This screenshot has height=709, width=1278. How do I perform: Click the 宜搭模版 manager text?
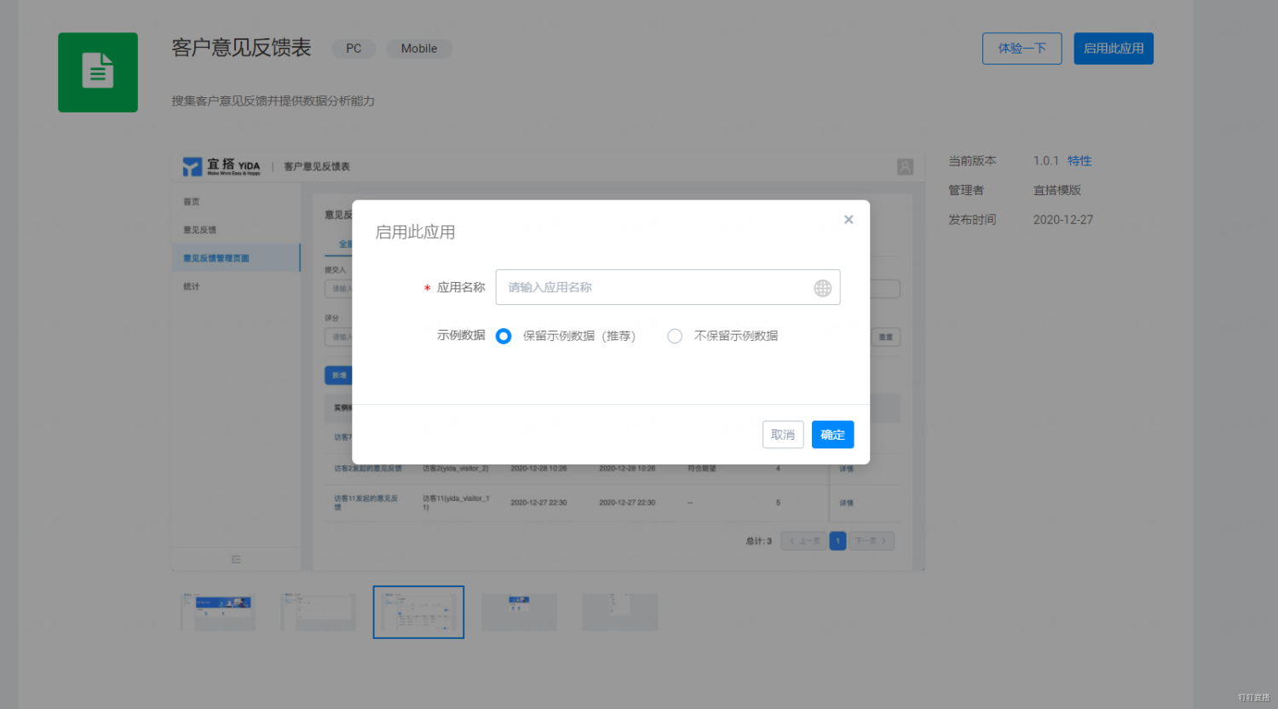point(1057,190)
